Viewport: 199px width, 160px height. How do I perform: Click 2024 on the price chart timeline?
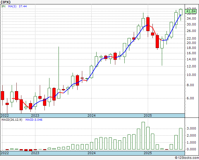[92, 115]
